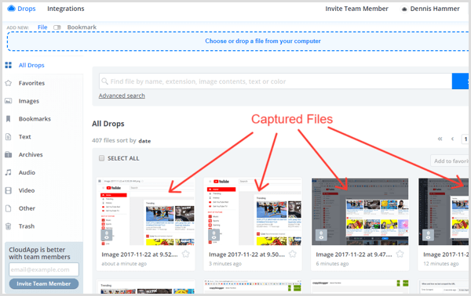Click the Bookmarks ribbon sidebar icon
Screen dimensions: 471x296
pyautogui.click(x=9, y=119)
